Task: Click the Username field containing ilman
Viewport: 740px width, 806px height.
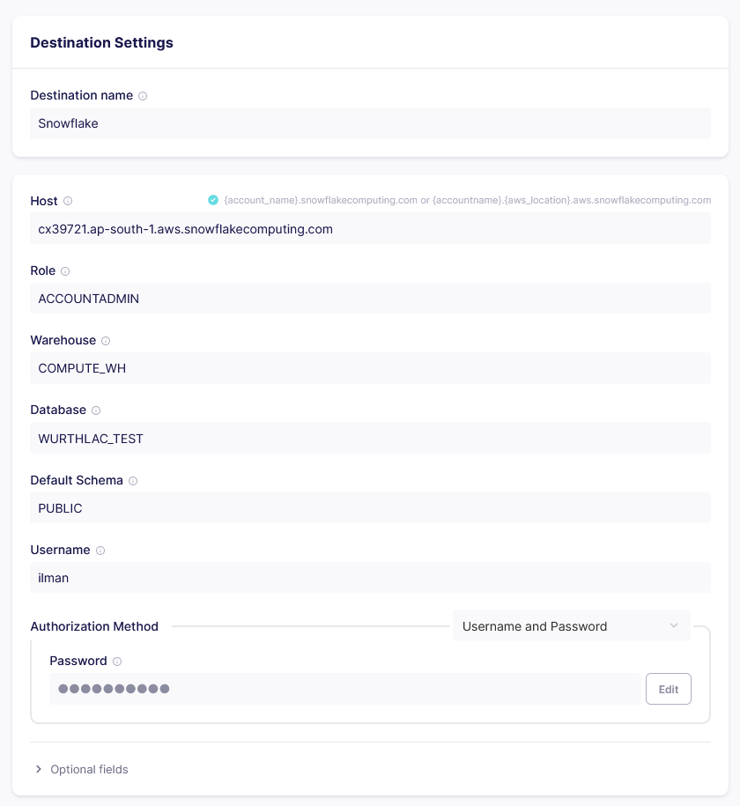Action: [370, 578]
